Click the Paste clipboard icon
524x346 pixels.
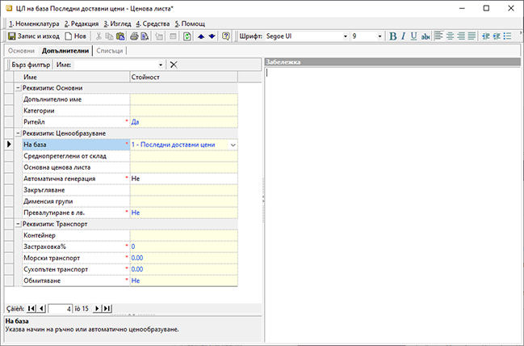click(x=120, y=36)
